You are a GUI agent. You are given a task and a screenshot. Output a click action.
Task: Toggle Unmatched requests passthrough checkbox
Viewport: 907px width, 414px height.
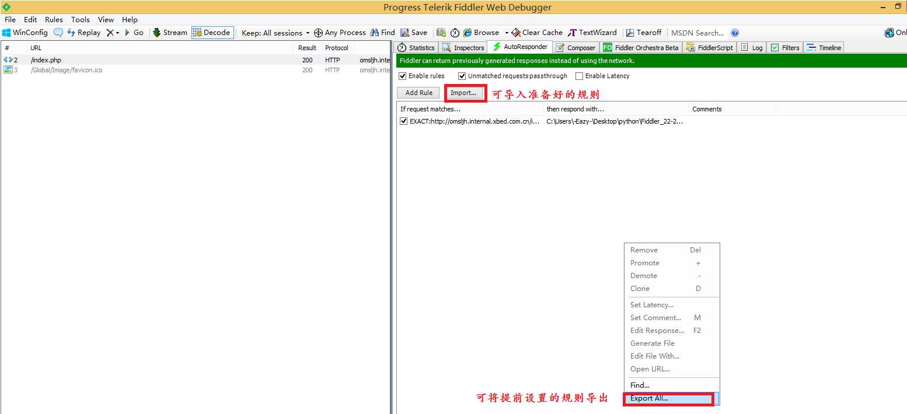tap(462, 76)
